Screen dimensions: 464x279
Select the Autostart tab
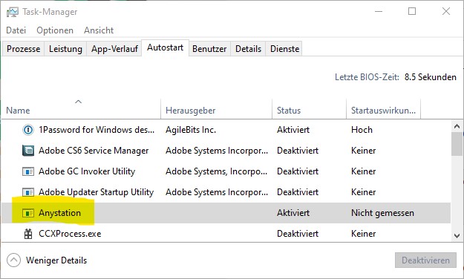pos(165,47)
